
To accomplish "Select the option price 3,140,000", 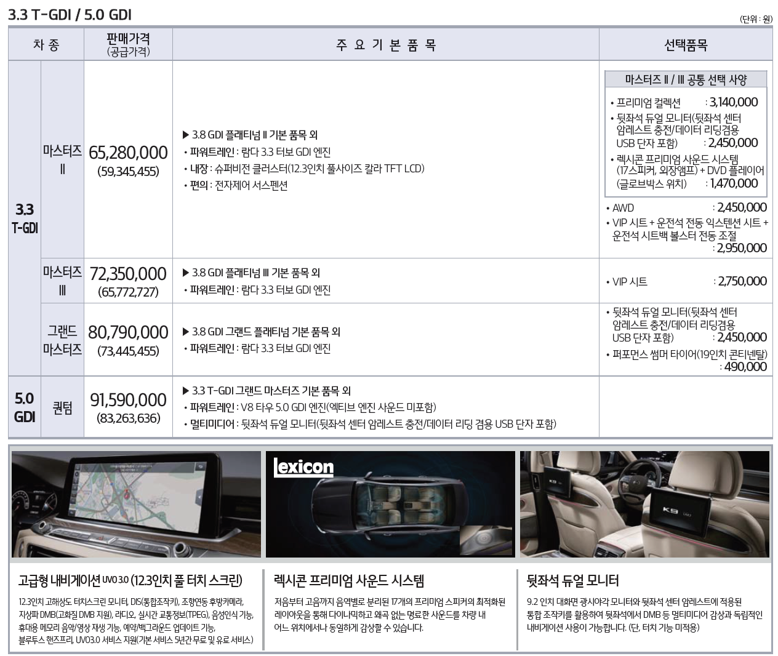I will point(734,102).
